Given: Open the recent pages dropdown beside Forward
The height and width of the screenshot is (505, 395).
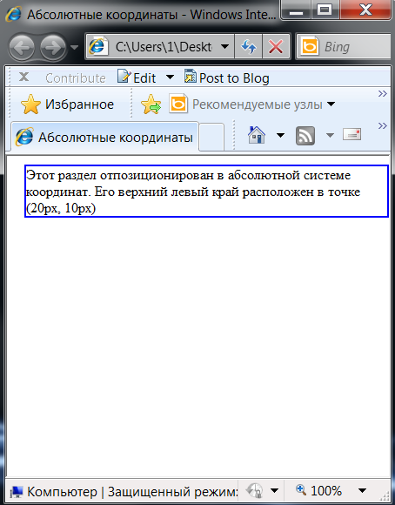Looking at the screenshot, I should (x=74, y=47).
